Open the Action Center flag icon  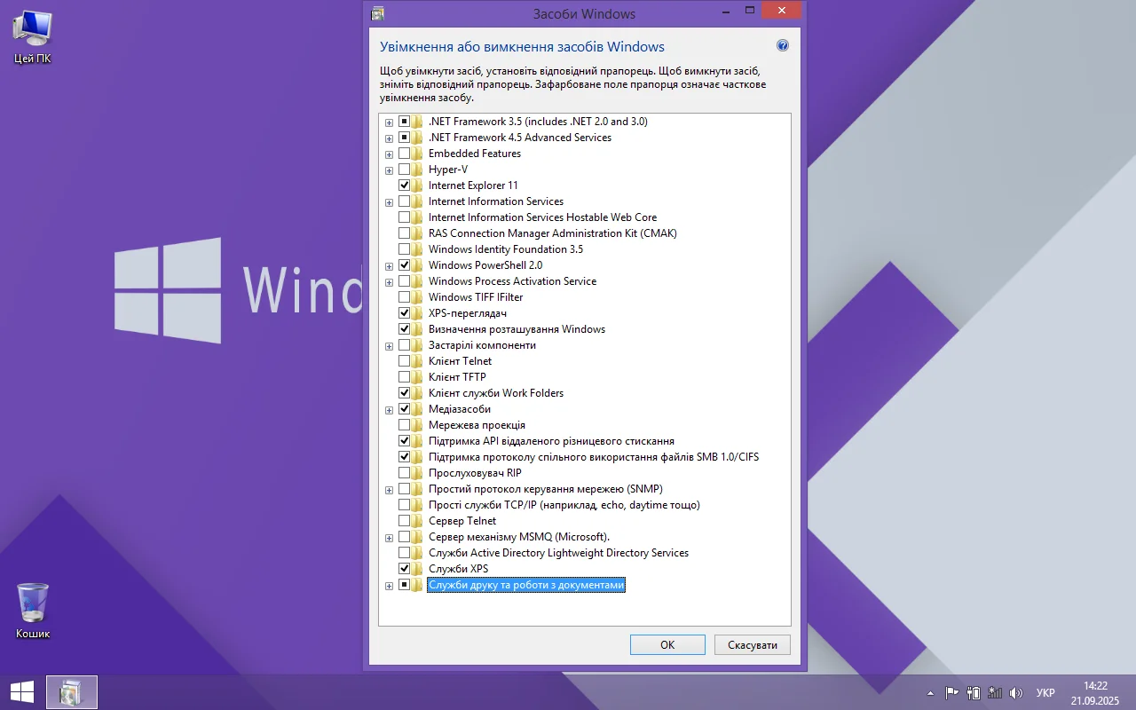(x=951, y=693)
